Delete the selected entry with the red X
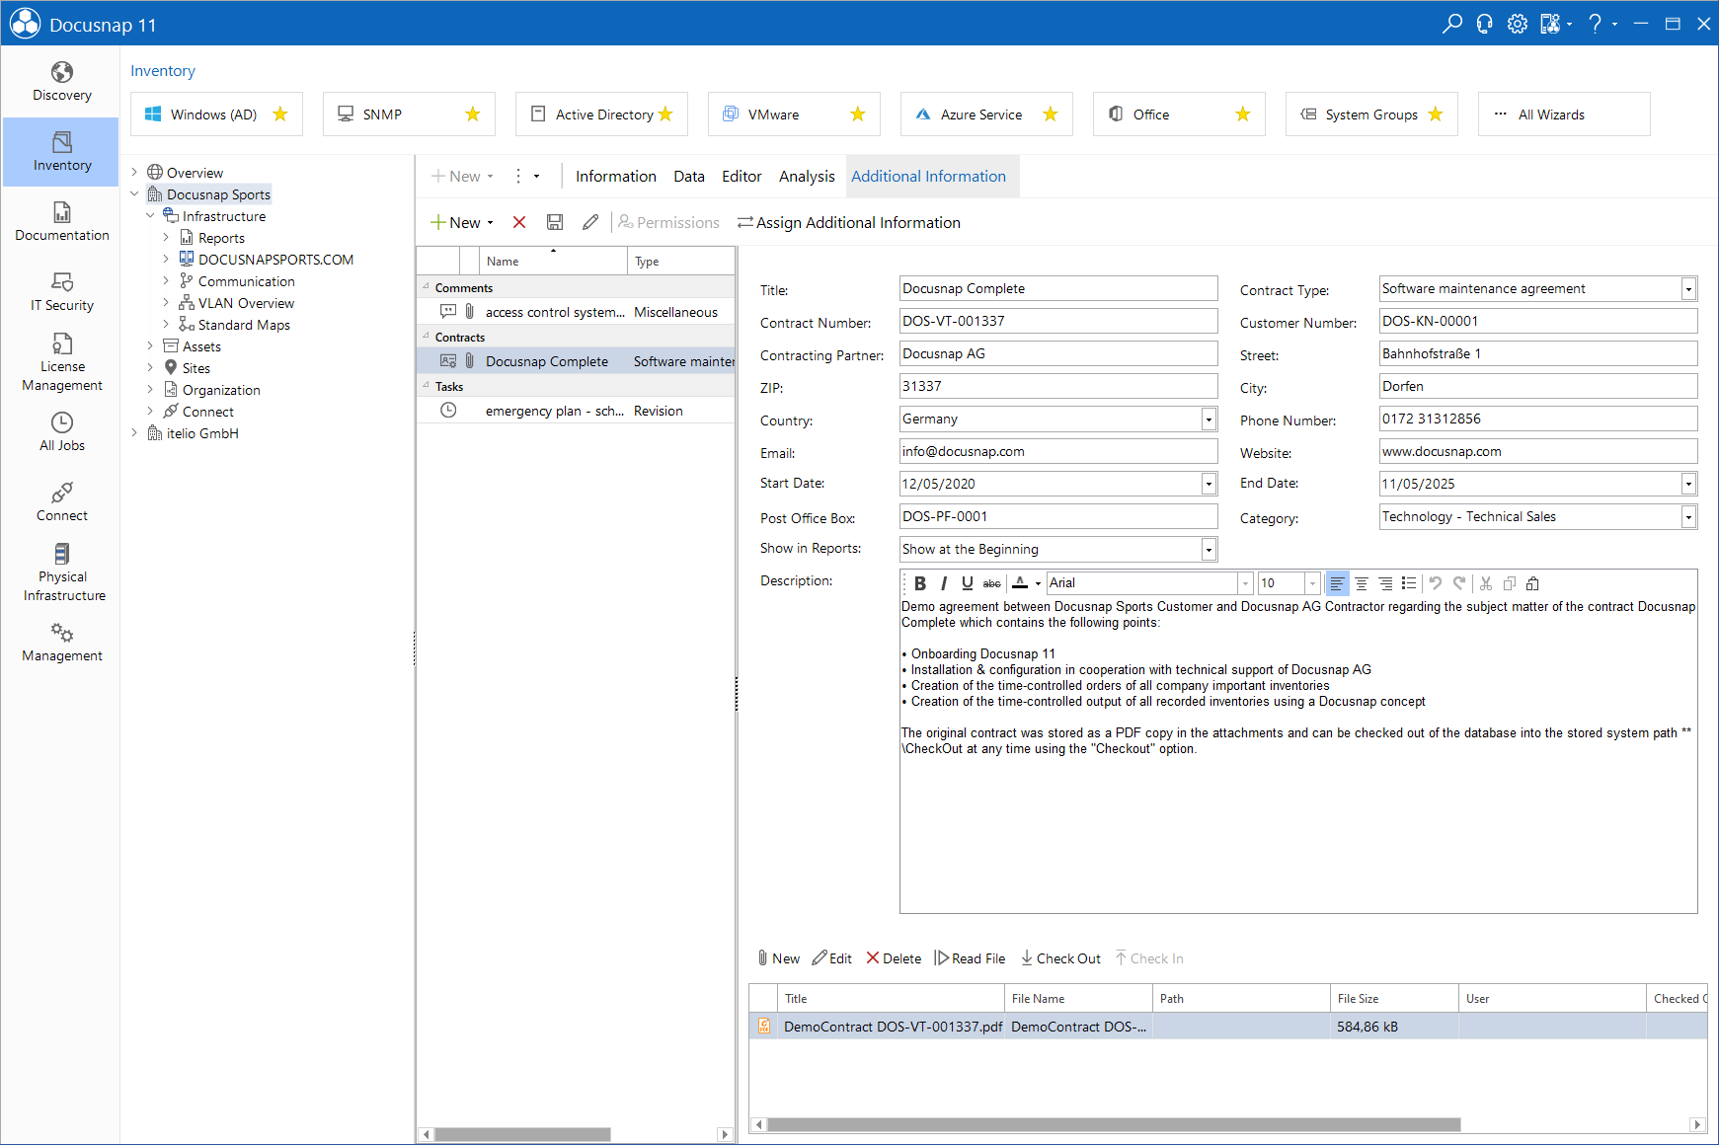The image size is (1719, 1145). coord(519,222)
